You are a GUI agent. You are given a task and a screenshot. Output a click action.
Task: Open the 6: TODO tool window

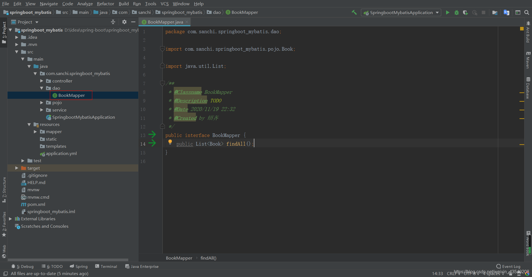pos(52,266)
